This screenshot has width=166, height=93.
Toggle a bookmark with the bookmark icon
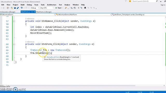pos(85,8)
